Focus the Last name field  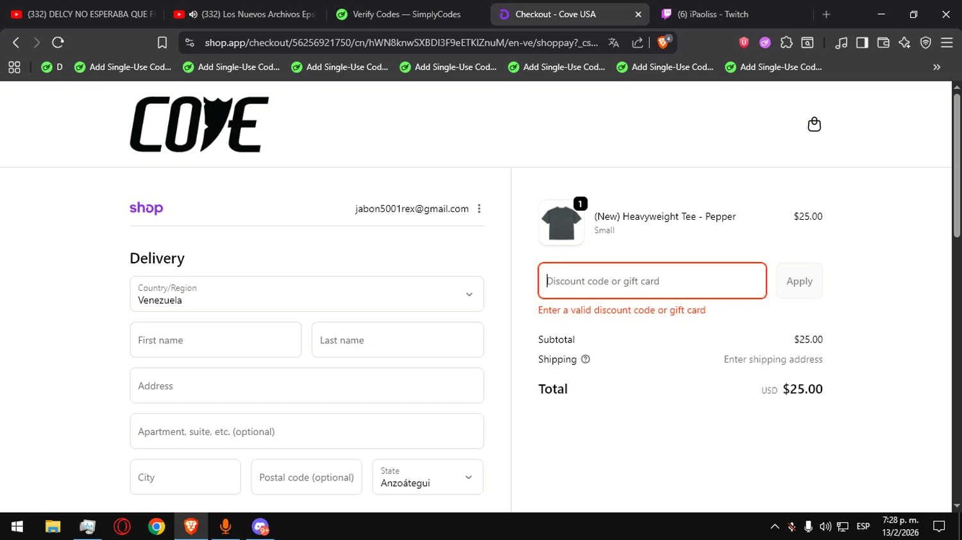coord(398,340)
